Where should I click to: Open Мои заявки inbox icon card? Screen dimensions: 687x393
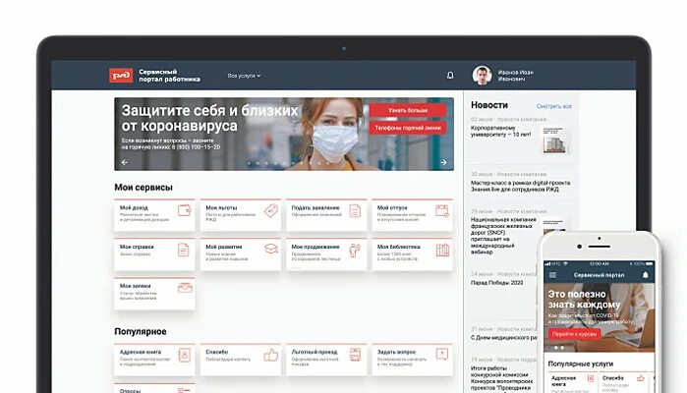154,293
